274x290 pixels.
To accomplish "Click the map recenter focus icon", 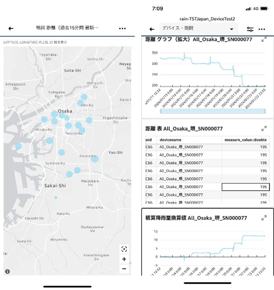I will [124, 249].
